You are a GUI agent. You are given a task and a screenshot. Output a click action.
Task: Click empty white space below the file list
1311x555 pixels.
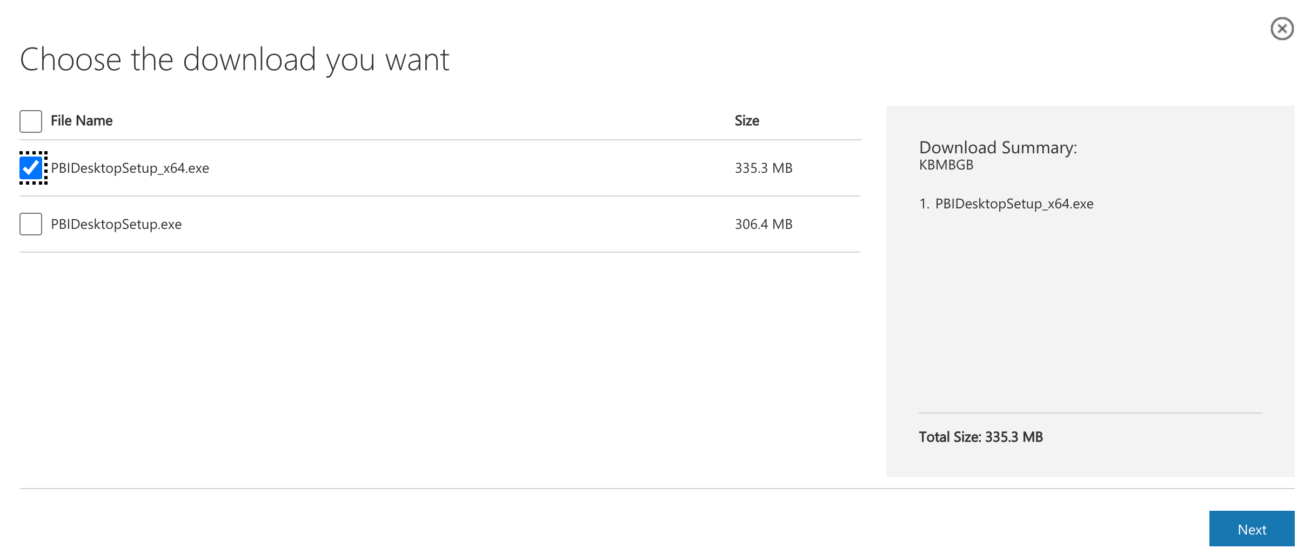432,367
